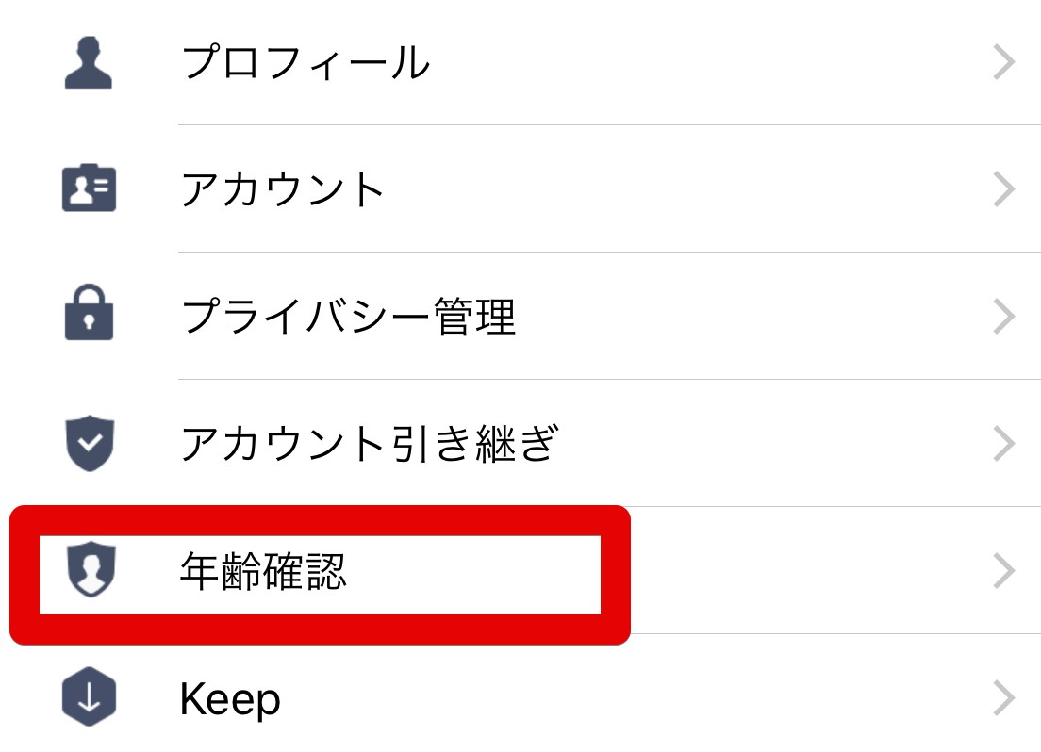Open the Keep entry label

230,700
